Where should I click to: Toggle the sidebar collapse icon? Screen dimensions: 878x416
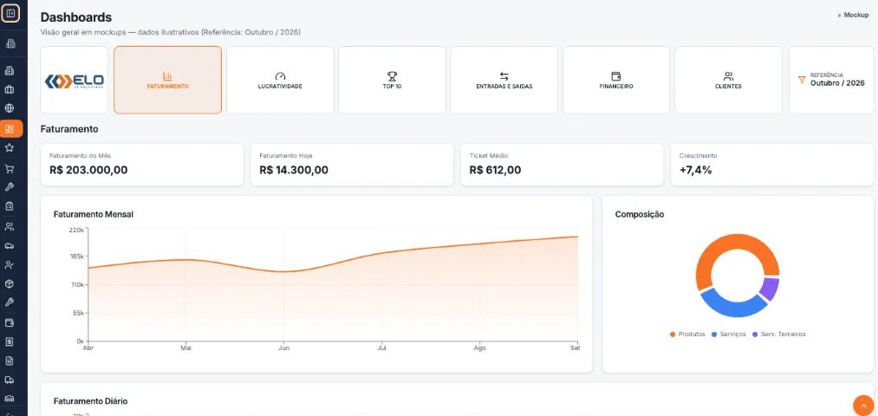point(10,14)
